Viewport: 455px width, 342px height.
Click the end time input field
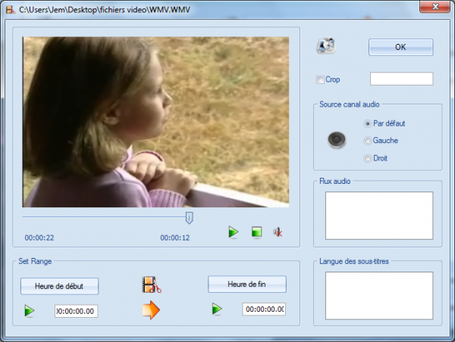pos(264,309)
